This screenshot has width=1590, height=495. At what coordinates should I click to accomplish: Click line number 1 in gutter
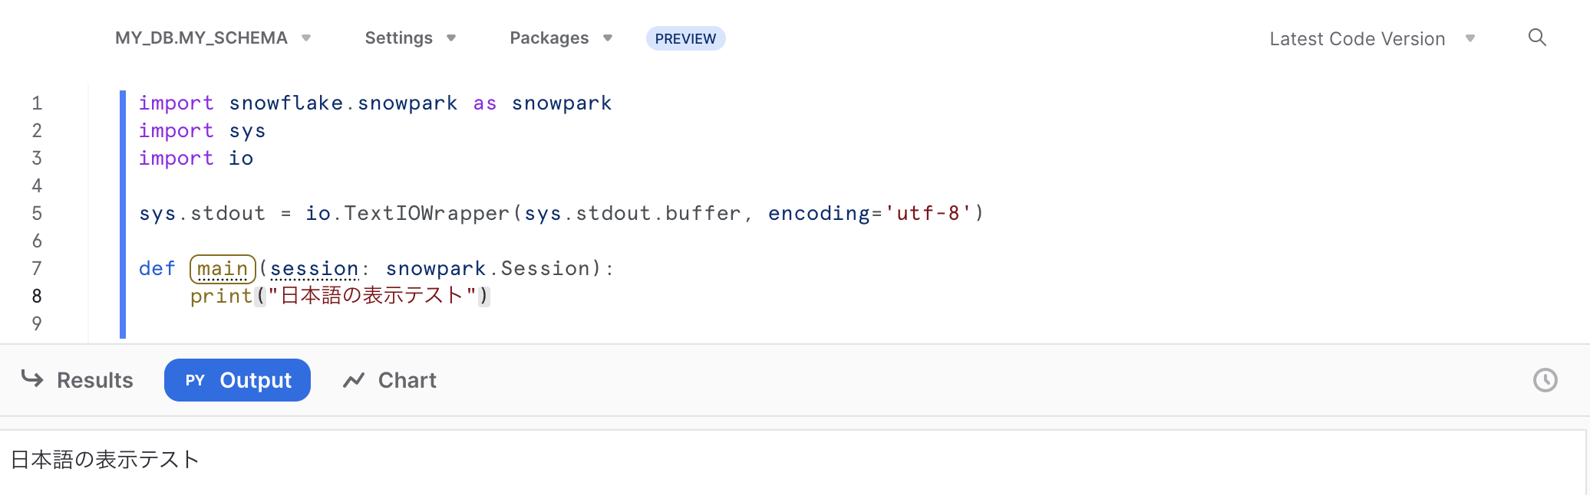pyautogui.click(x=37, y=103)
